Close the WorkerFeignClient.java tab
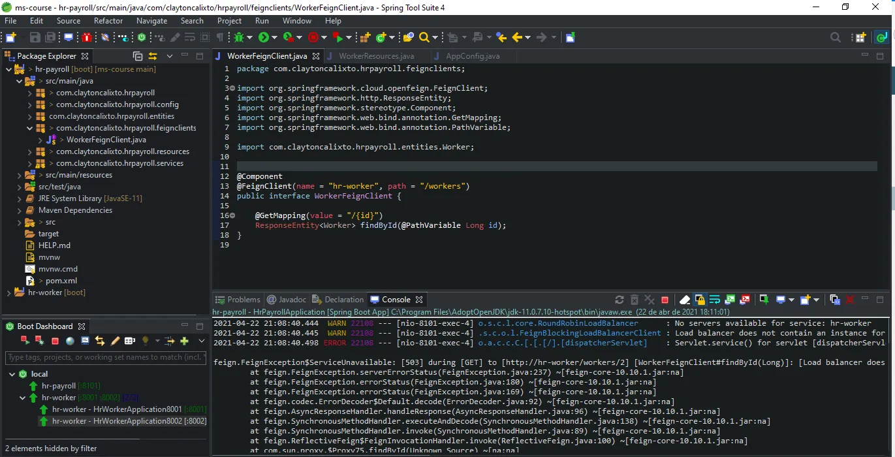The image size is (895, 457). pyautogui.click(x=315, y=56)
